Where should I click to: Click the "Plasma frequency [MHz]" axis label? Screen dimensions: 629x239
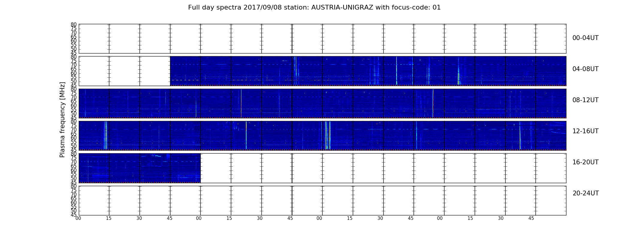coord(62,119)
